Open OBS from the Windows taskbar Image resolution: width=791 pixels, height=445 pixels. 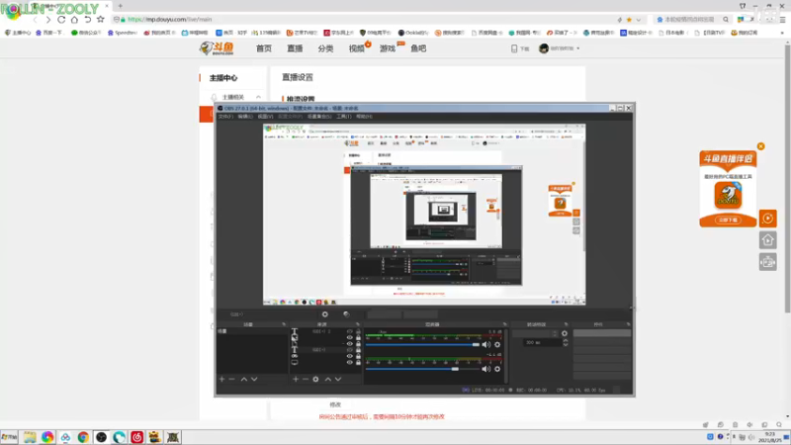coord(101,437)
